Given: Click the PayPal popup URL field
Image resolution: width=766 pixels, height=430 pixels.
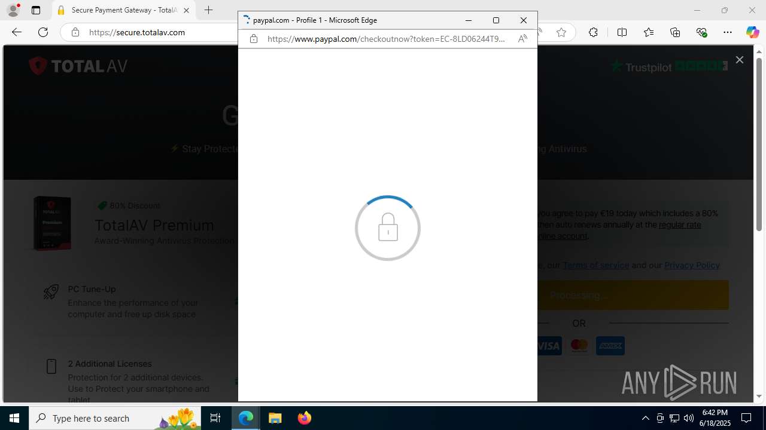Looking at the screenshot, I should pos(386,39).
